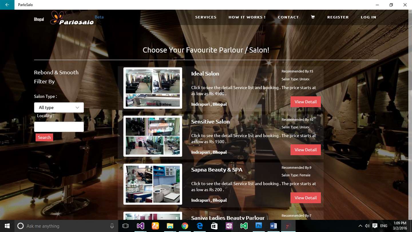Click LOG IN in navigation
412x232 pixels.
tap(369, 17)
